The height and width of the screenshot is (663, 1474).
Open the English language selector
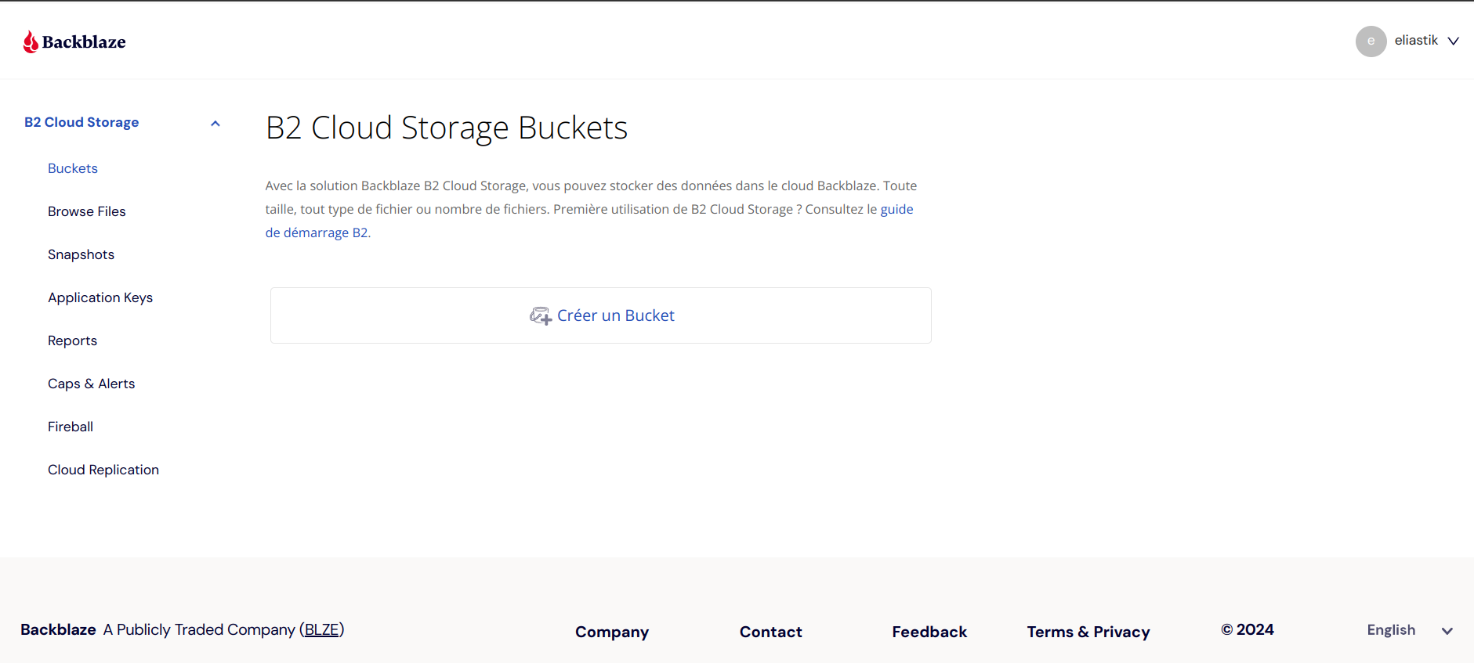pyautogui.click(x=1409, y=630)
